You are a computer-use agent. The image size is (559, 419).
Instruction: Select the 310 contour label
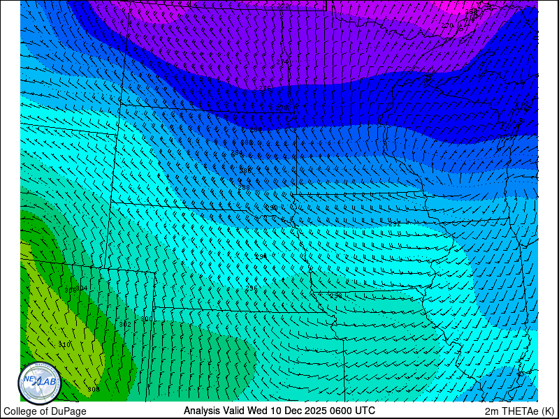coord(64,344)
